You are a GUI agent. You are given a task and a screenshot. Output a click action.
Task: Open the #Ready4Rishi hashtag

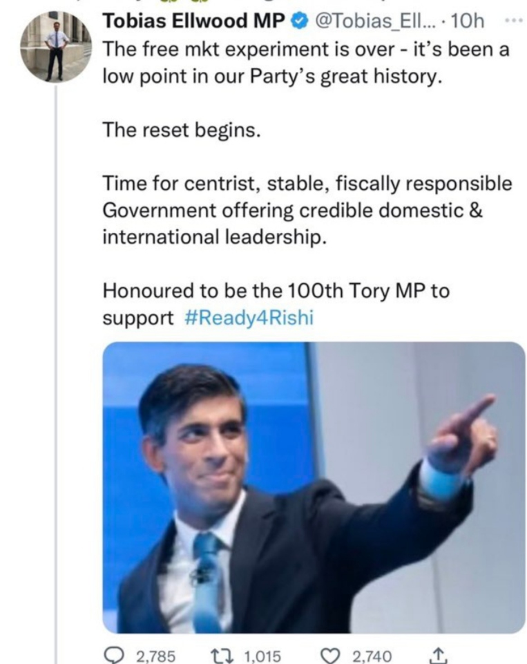249,319
